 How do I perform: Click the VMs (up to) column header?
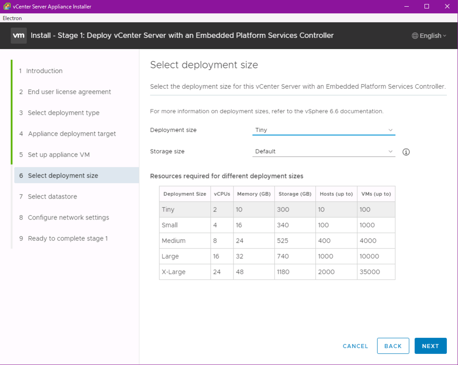(x=376, y=194)
